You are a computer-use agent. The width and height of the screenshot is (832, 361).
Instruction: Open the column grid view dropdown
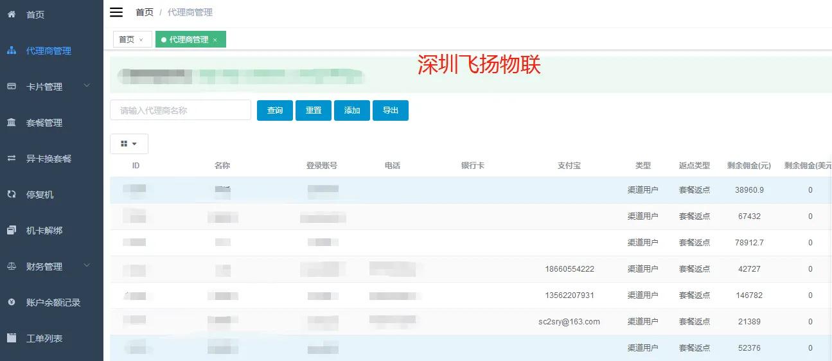[129, 144]
